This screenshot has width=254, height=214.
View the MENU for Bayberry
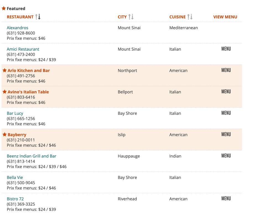click(x=226, y=134)
